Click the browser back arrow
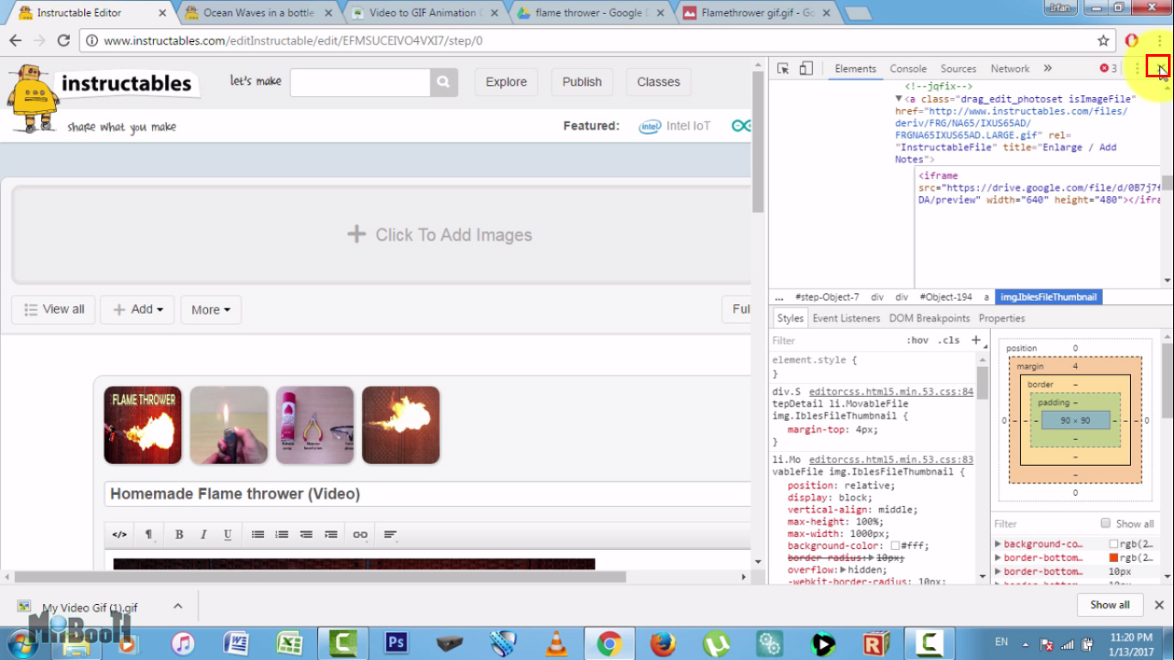Viewport: 1174px width, 660px height. tap(15, 40)
